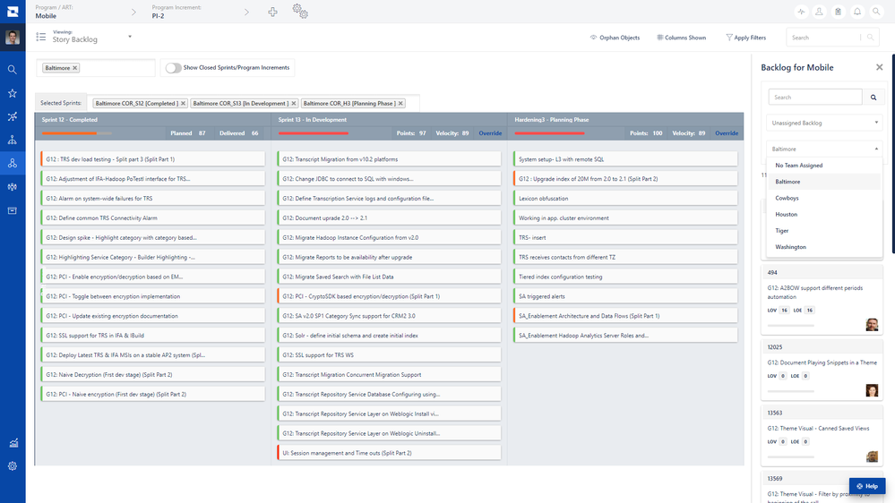Open the strategy network icon in sidebar

(x=13, y=116)
